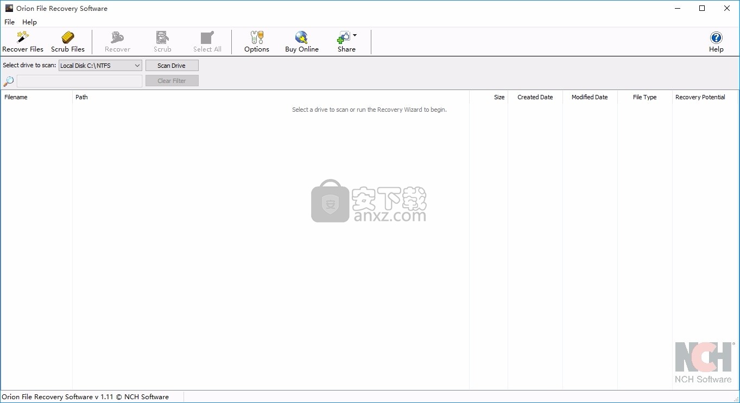
Task: Sort by the Modified Date column header
Action: tap(590, 97)
